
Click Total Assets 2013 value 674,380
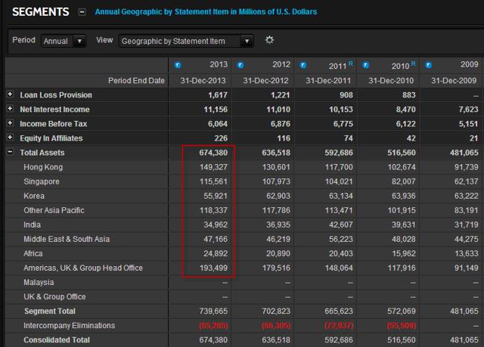coord(213,153)
